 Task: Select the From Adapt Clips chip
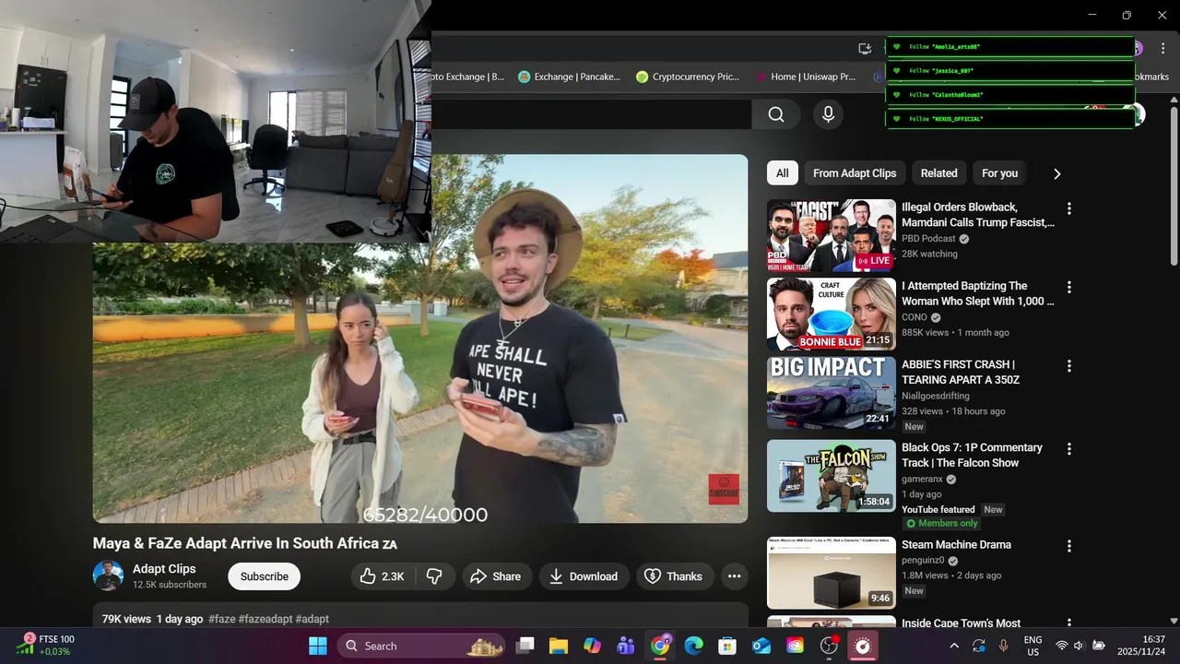[855, 173]
